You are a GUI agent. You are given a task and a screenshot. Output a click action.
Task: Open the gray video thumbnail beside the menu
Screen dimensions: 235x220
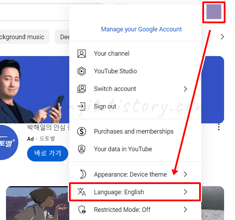coord(213,203)
